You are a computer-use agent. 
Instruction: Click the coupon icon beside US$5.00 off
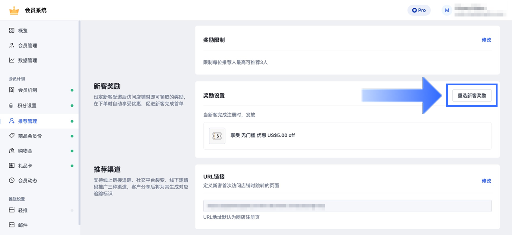tap(217, 136)
